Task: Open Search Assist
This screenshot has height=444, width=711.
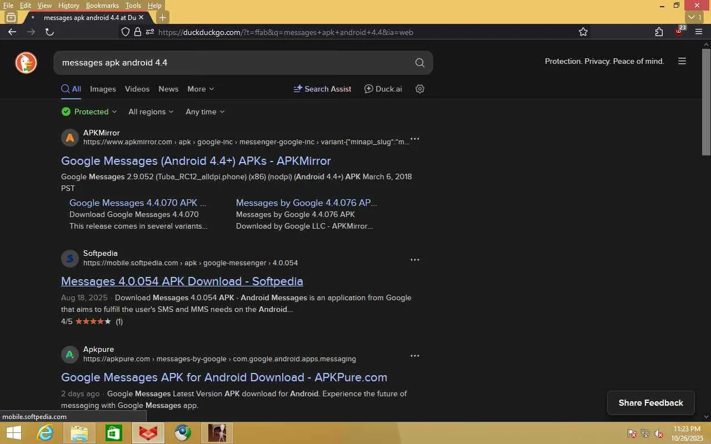Action: [322, 89]
